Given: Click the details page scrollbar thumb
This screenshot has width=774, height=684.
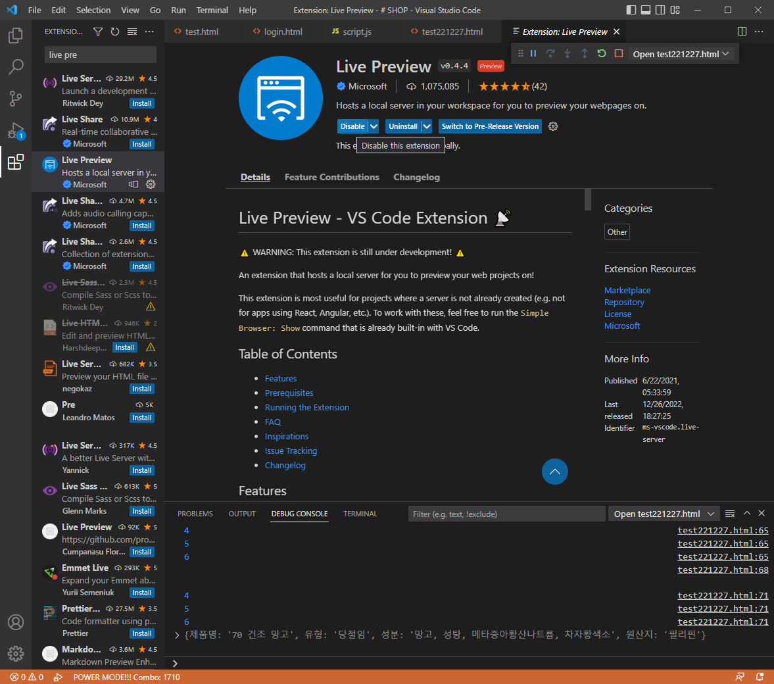Looking at the screenshot, I should click(587, 199).
